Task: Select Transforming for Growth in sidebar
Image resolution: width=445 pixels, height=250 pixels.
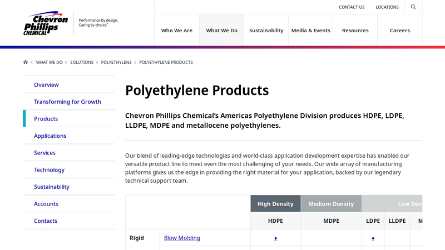Action: click(68, 102)
